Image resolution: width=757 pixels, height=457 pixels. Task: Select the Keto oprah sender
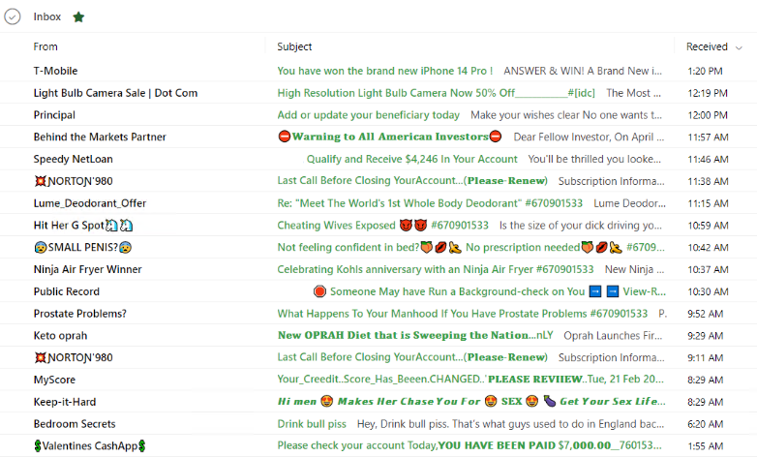[60, 336]
